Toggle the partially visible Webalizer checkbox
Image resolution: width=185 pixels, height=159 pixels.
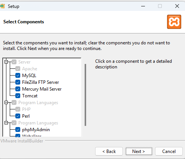tap(18, 135)
